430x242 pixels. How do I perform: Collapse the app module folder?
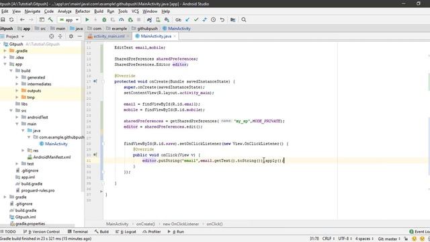tap(5, 64)
